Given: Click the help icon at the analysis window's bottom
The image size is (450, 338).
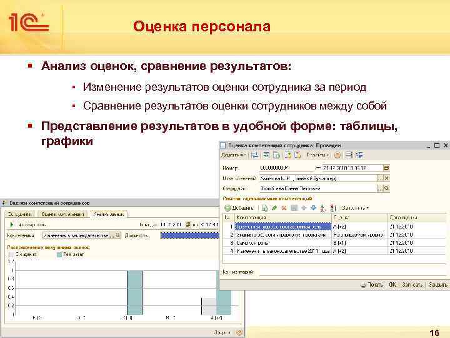Looking at the screenshot, I should [239, 332].
